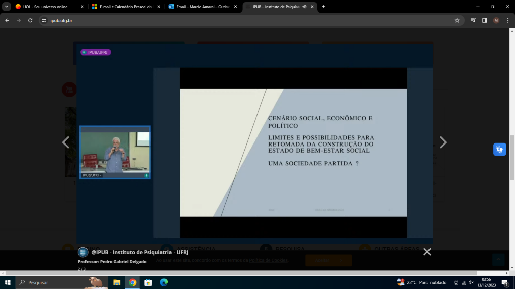Switch to the Email Marcio Amaral Outlook tab
Viewport: 515px width, 289px height.
201,7
